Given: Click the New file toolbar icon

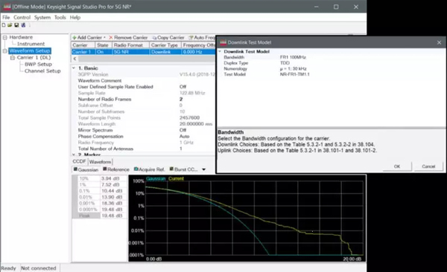Looking at the screenshot, I should click(4, 25).
